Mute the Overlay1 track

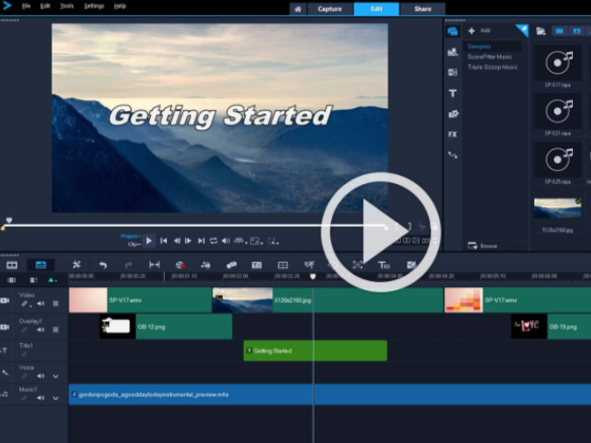pos(41,330)
